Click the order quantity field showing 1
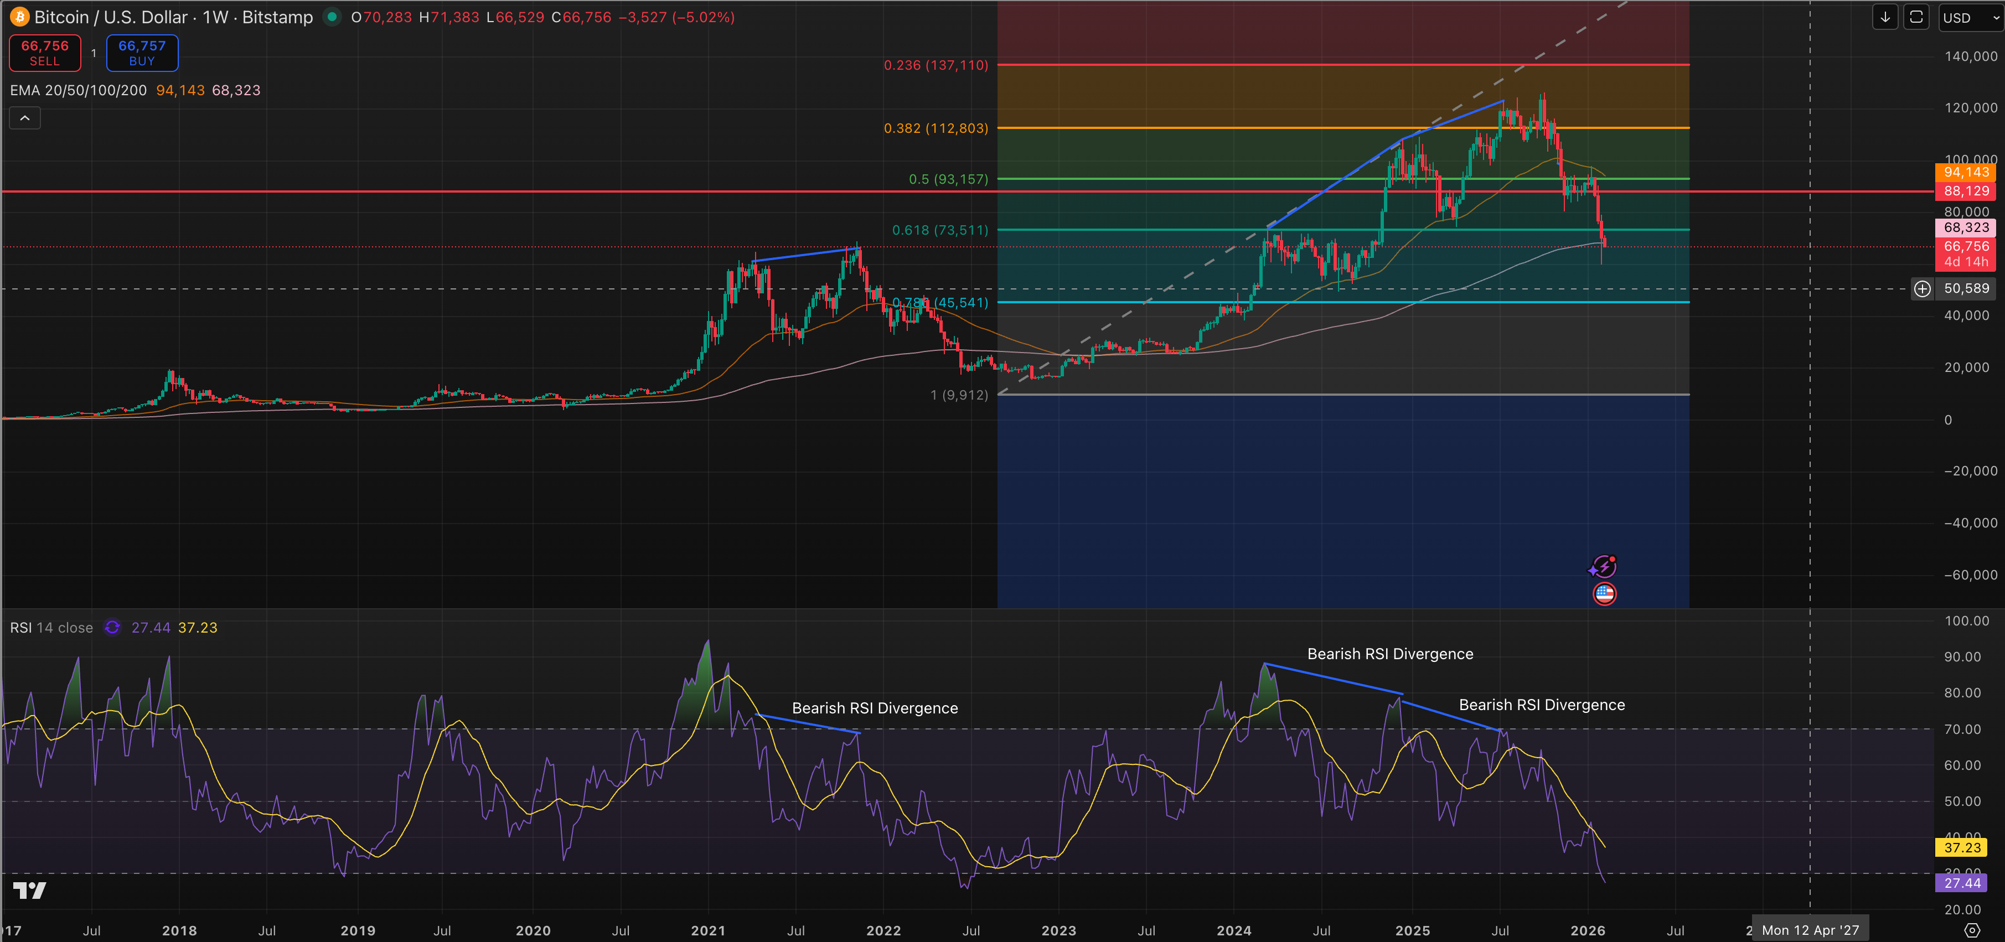 tap(94, 53)
